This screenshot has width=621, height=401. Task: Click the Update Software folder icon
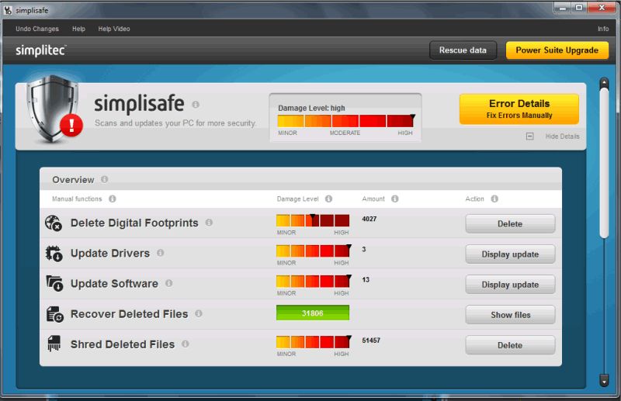[54, 283]
